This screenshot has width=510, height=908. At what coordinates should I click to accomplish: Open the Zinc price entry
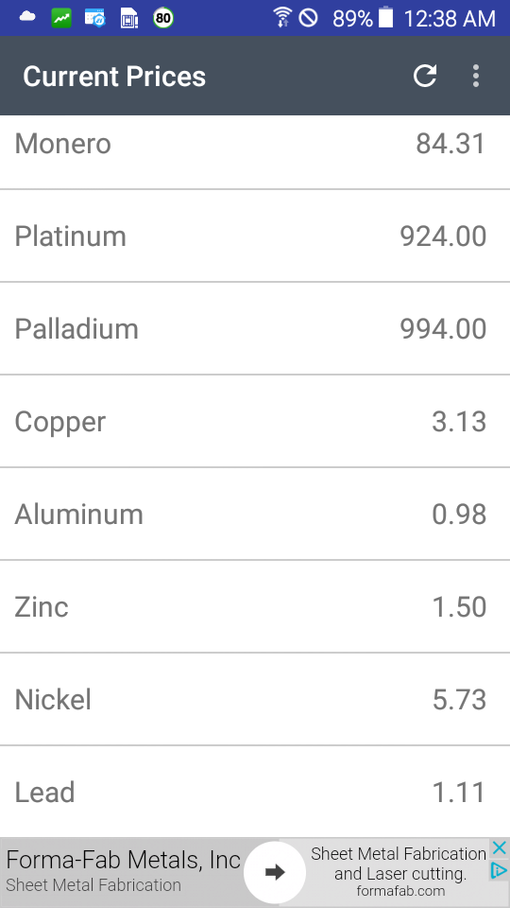(255, 606)
